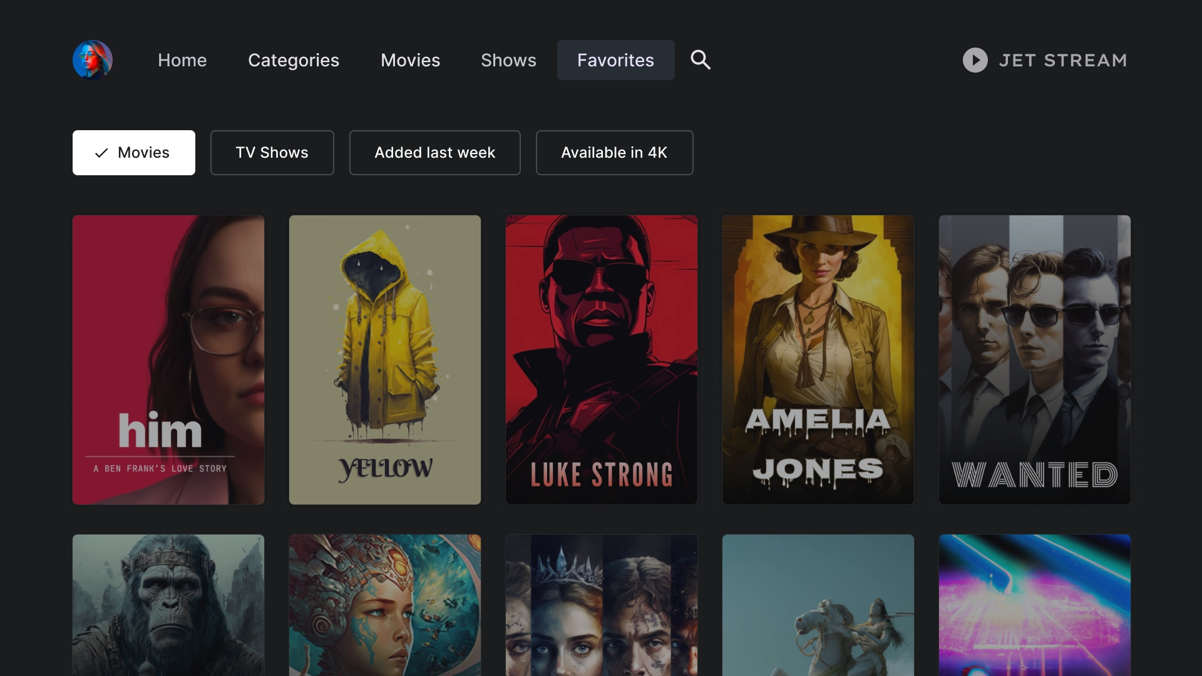Image resolution: width=1202 pixels, height=676 pixels.
Task: Toggle the Added last week filter
Action: point(434,153)
